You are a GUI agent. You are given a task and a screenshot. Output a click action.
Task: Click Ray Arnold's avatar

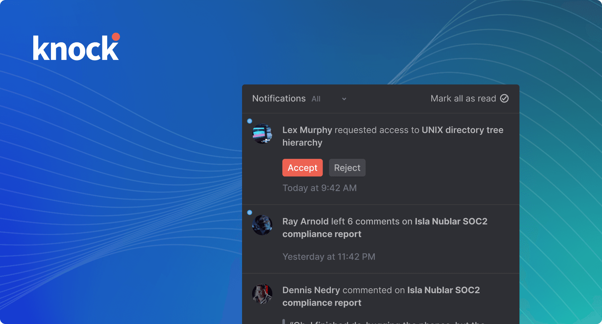point(262,225)
